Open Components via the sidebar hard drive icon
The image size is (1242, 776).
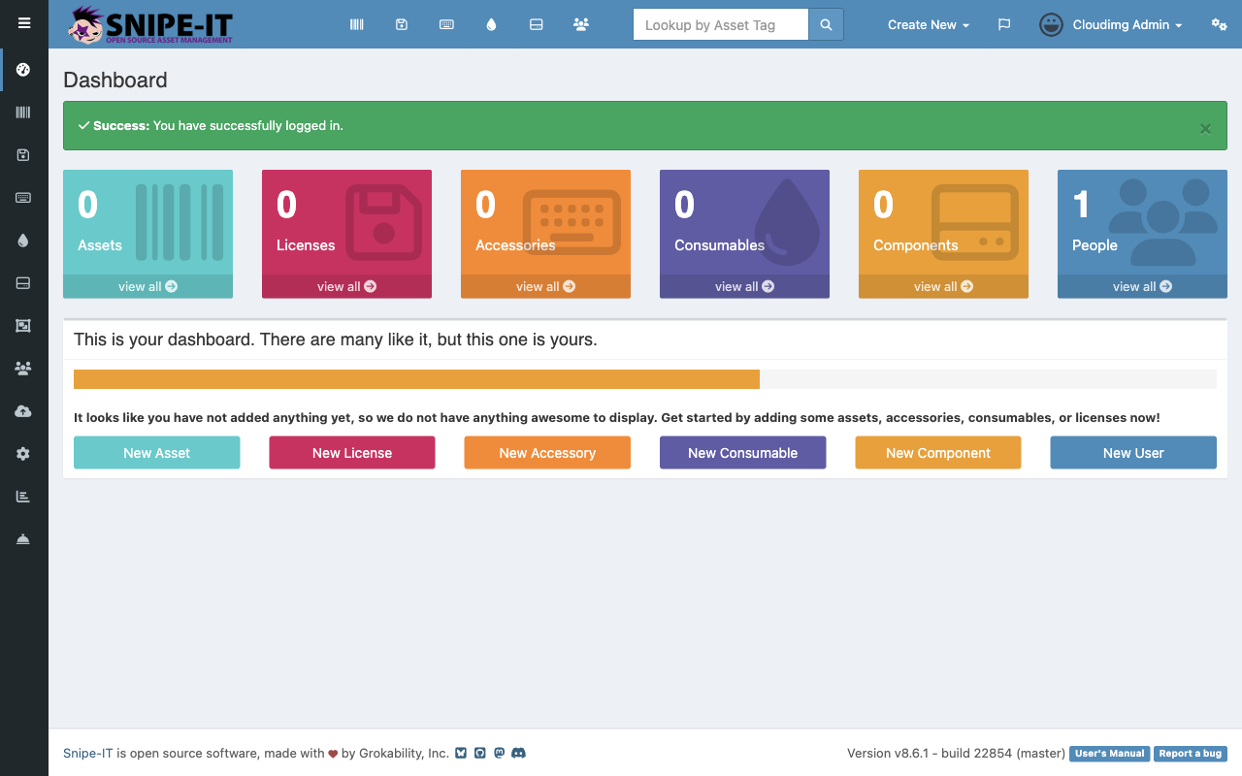23,283
